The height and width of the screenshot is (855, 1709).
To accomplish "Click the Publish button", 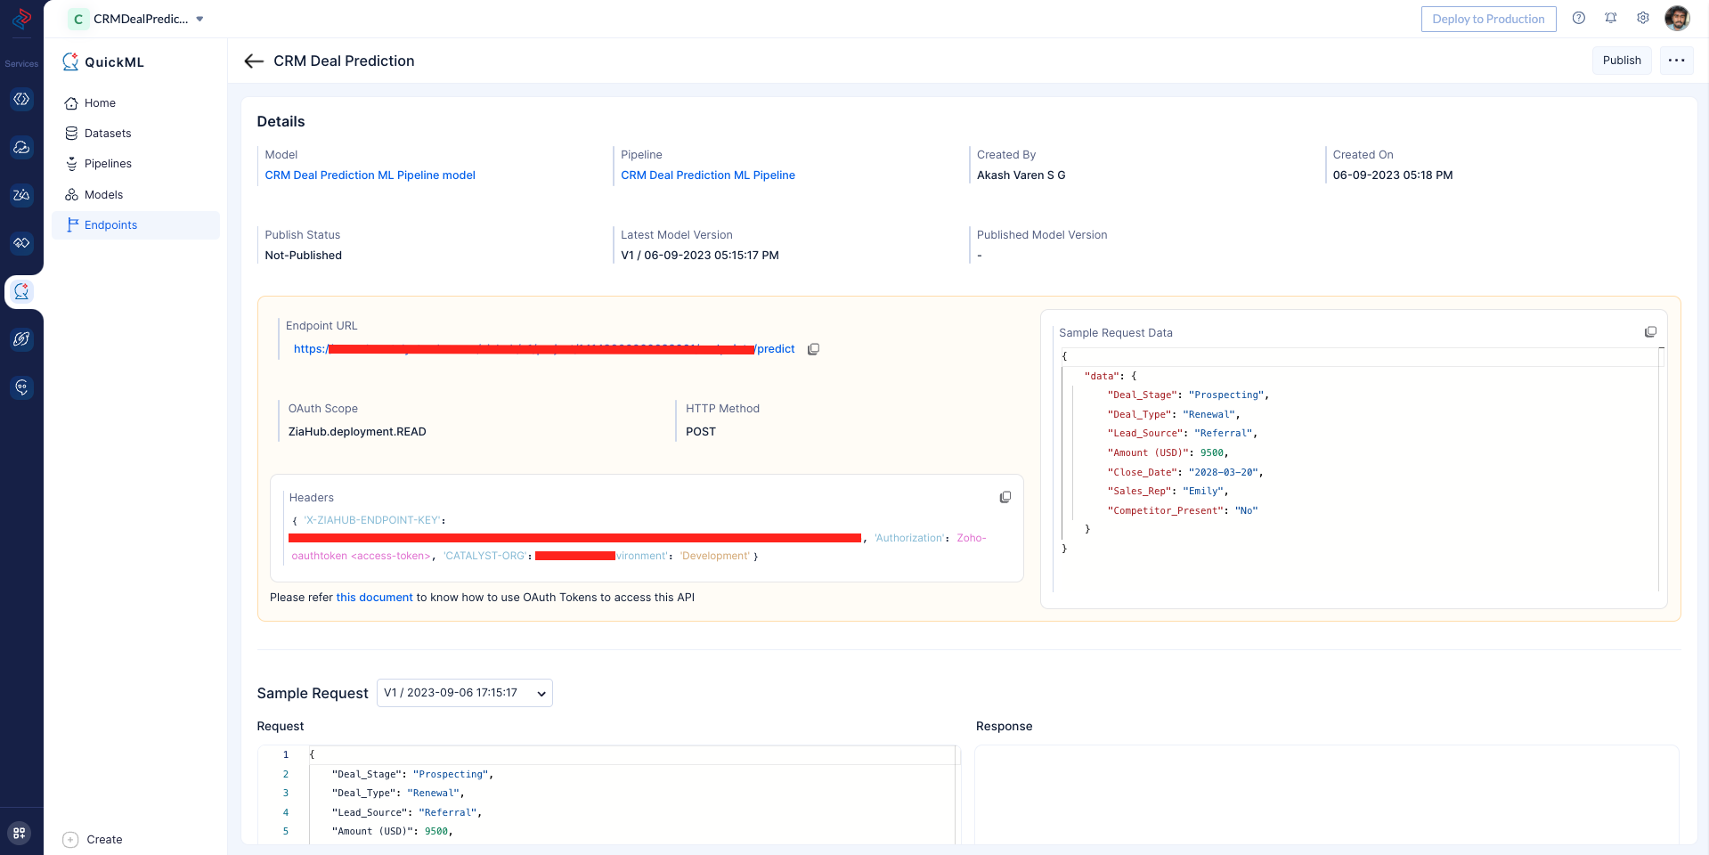I will coord(1622,61).
